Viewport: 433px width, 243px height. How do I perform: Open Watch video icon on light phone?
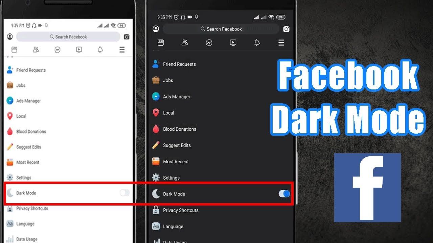[79, 50]
